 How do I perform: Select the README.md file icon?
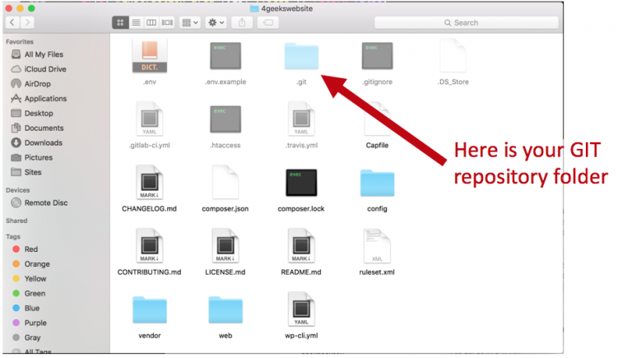[x=301, y=245]
